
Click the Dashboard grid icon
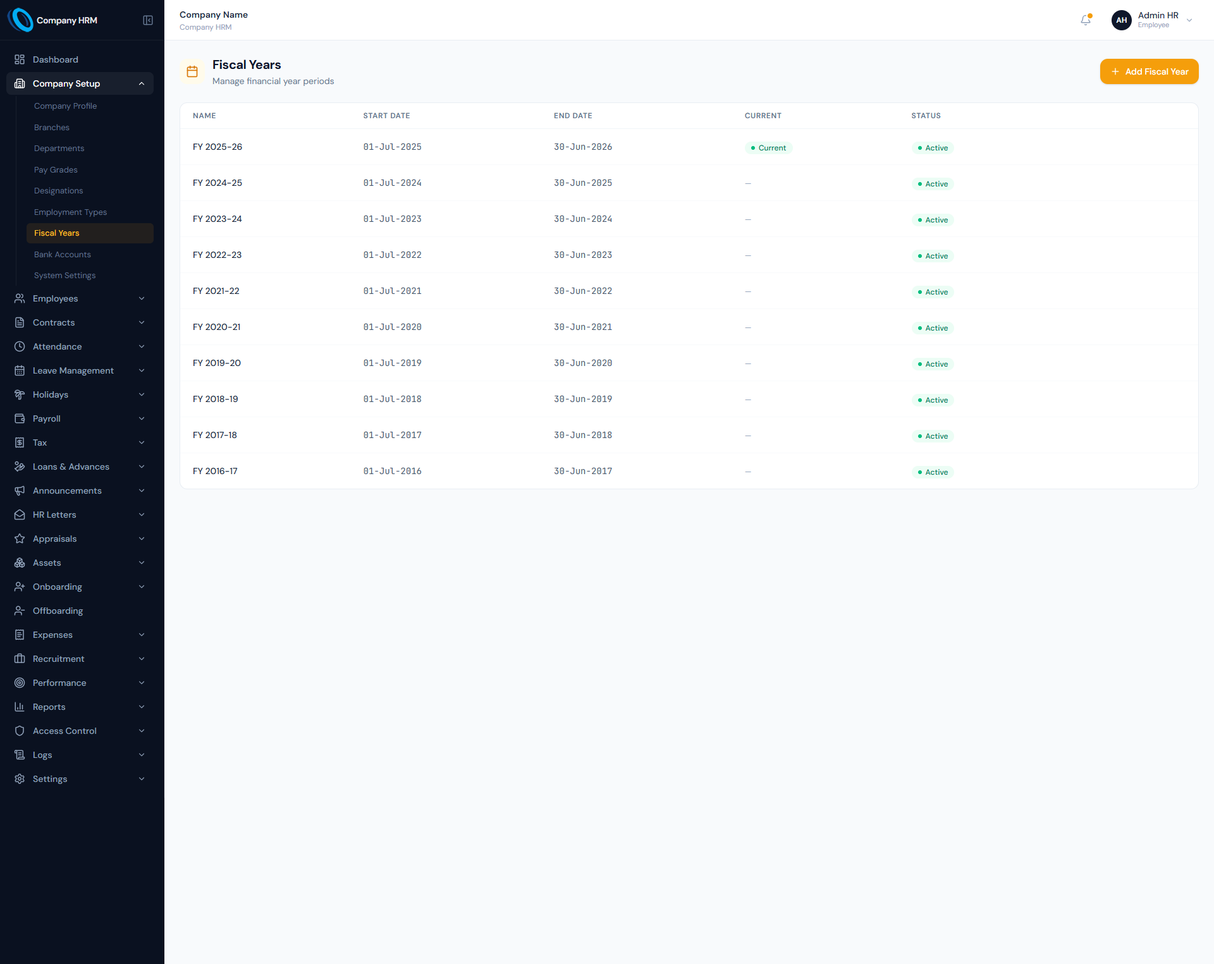coord(20,59)
